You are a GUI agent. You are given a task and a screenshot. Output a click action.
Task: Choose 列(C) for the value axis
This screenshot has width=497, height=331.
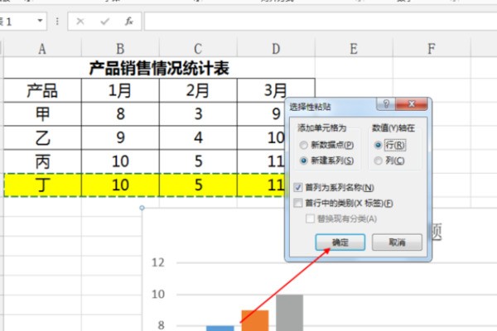(379, 160)
